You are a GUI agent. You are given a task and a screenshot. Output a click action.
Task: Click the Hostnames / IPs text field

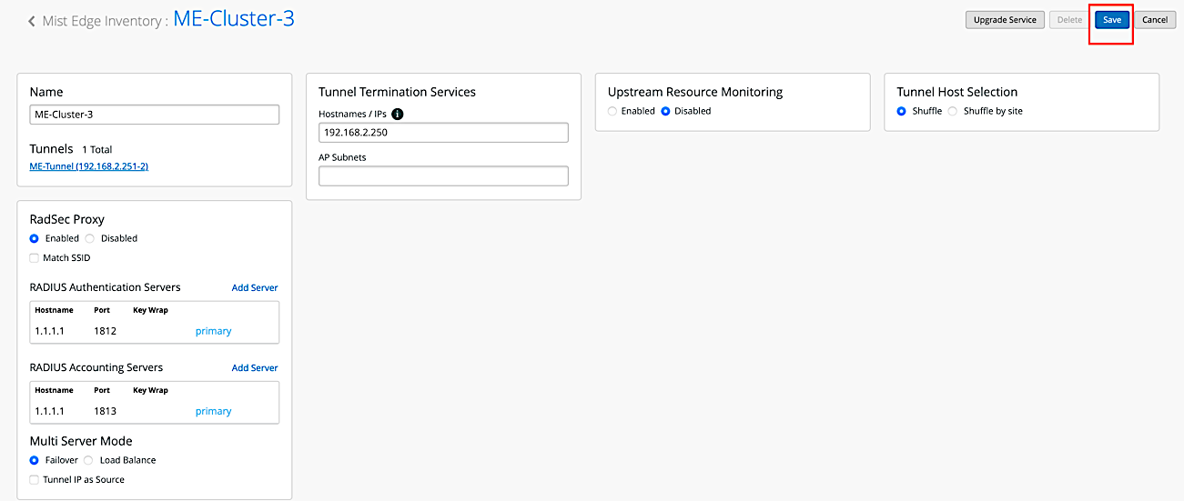coord(443,133)
